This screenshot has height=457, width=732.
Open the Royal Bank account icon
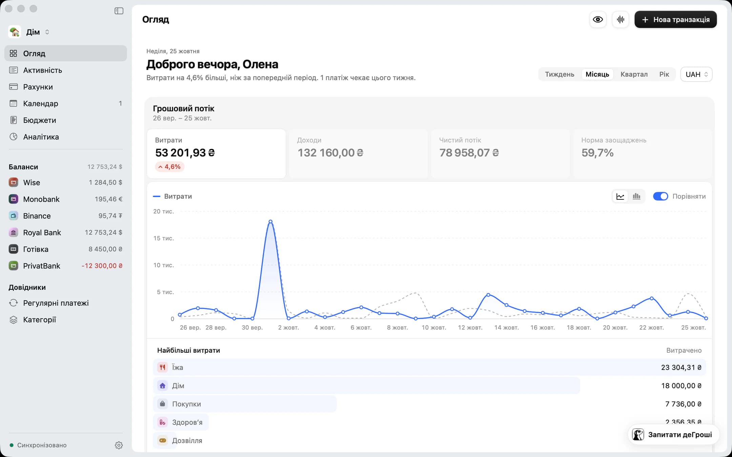click(13, 233)
